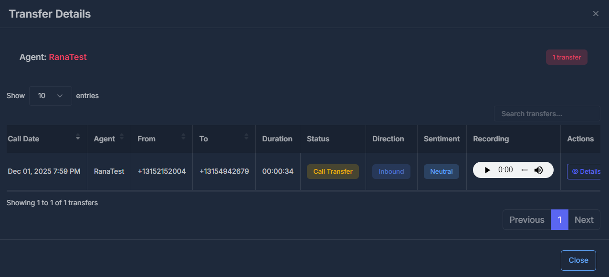Image resolution: width=609 pixels, height=277 pixels.
Task: Go to the Next page
Action: 584,220
